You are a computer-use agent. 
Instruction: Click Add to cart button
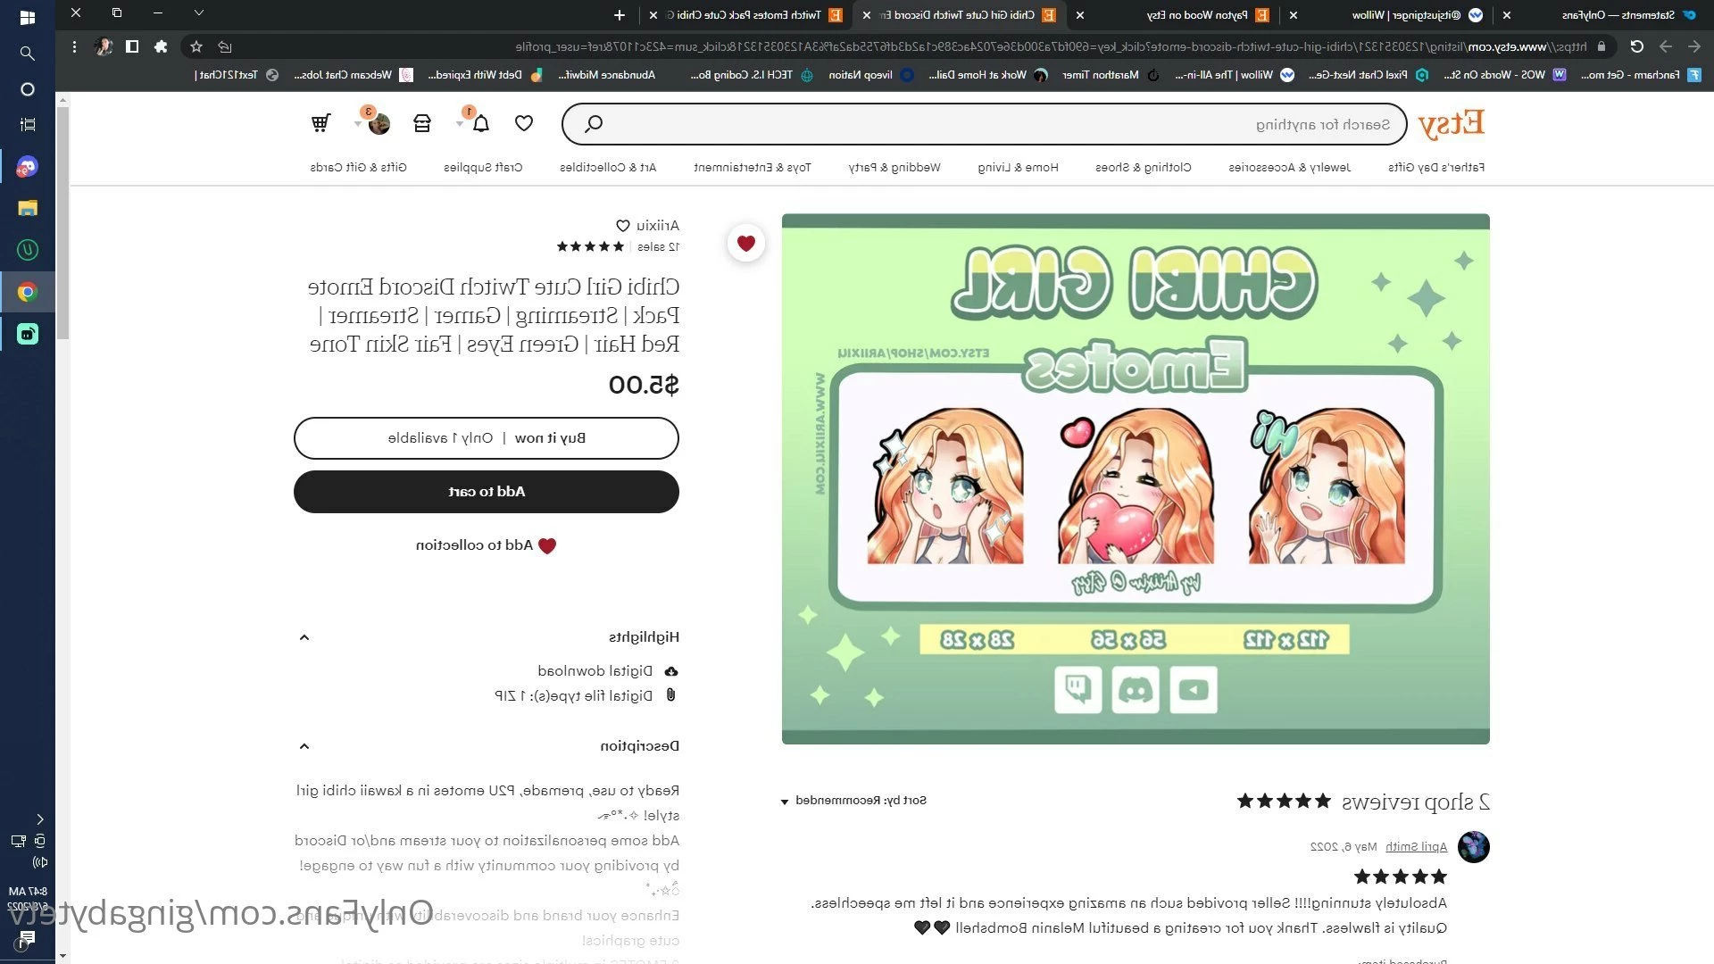coord(487,492)
